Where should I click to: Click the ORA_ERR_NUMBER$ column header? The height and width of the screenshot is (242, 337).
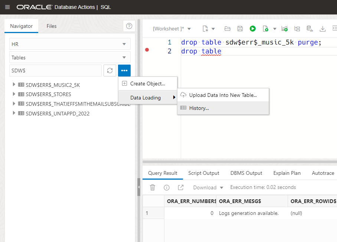190,201
